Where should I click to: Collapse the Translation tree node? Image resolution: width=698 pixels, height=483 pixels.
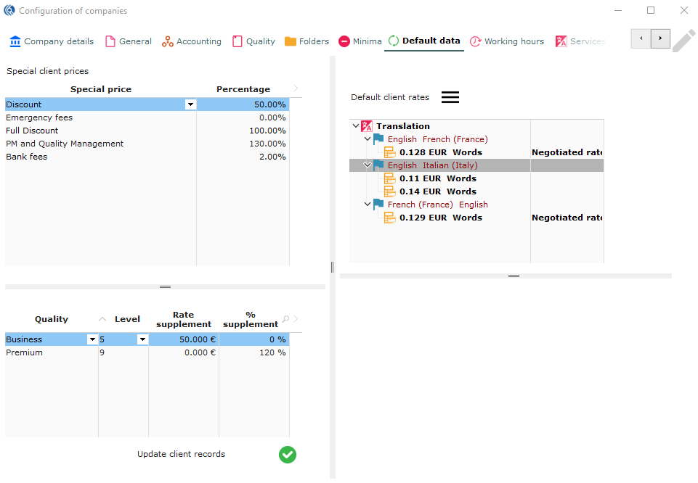pos(356,126)
